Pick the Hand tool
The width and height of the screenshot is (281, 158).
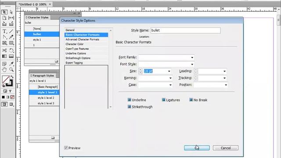pyautogui.click(x=4, y=69)
